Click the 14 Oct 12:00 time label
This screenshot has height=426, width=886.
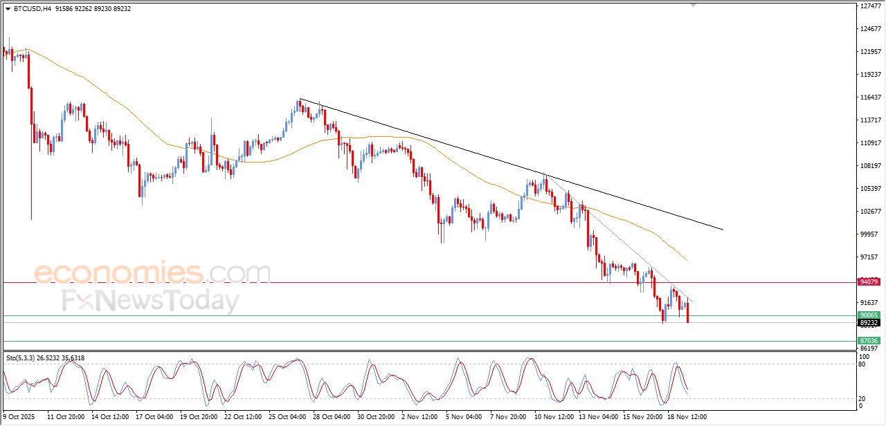point(109,418)
